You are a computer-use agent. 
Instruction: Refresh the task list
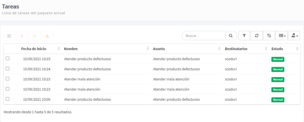(x=257, y=36)
